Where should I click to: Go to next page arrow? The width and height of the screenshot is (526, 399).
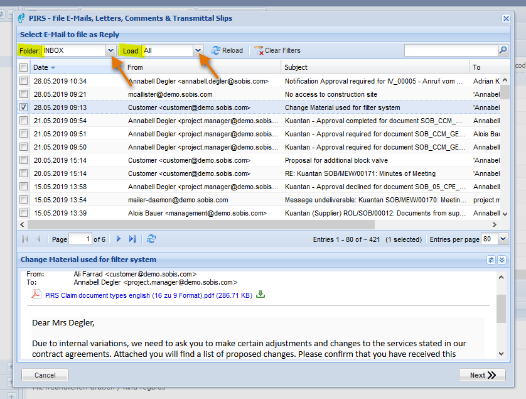point(118,239)
